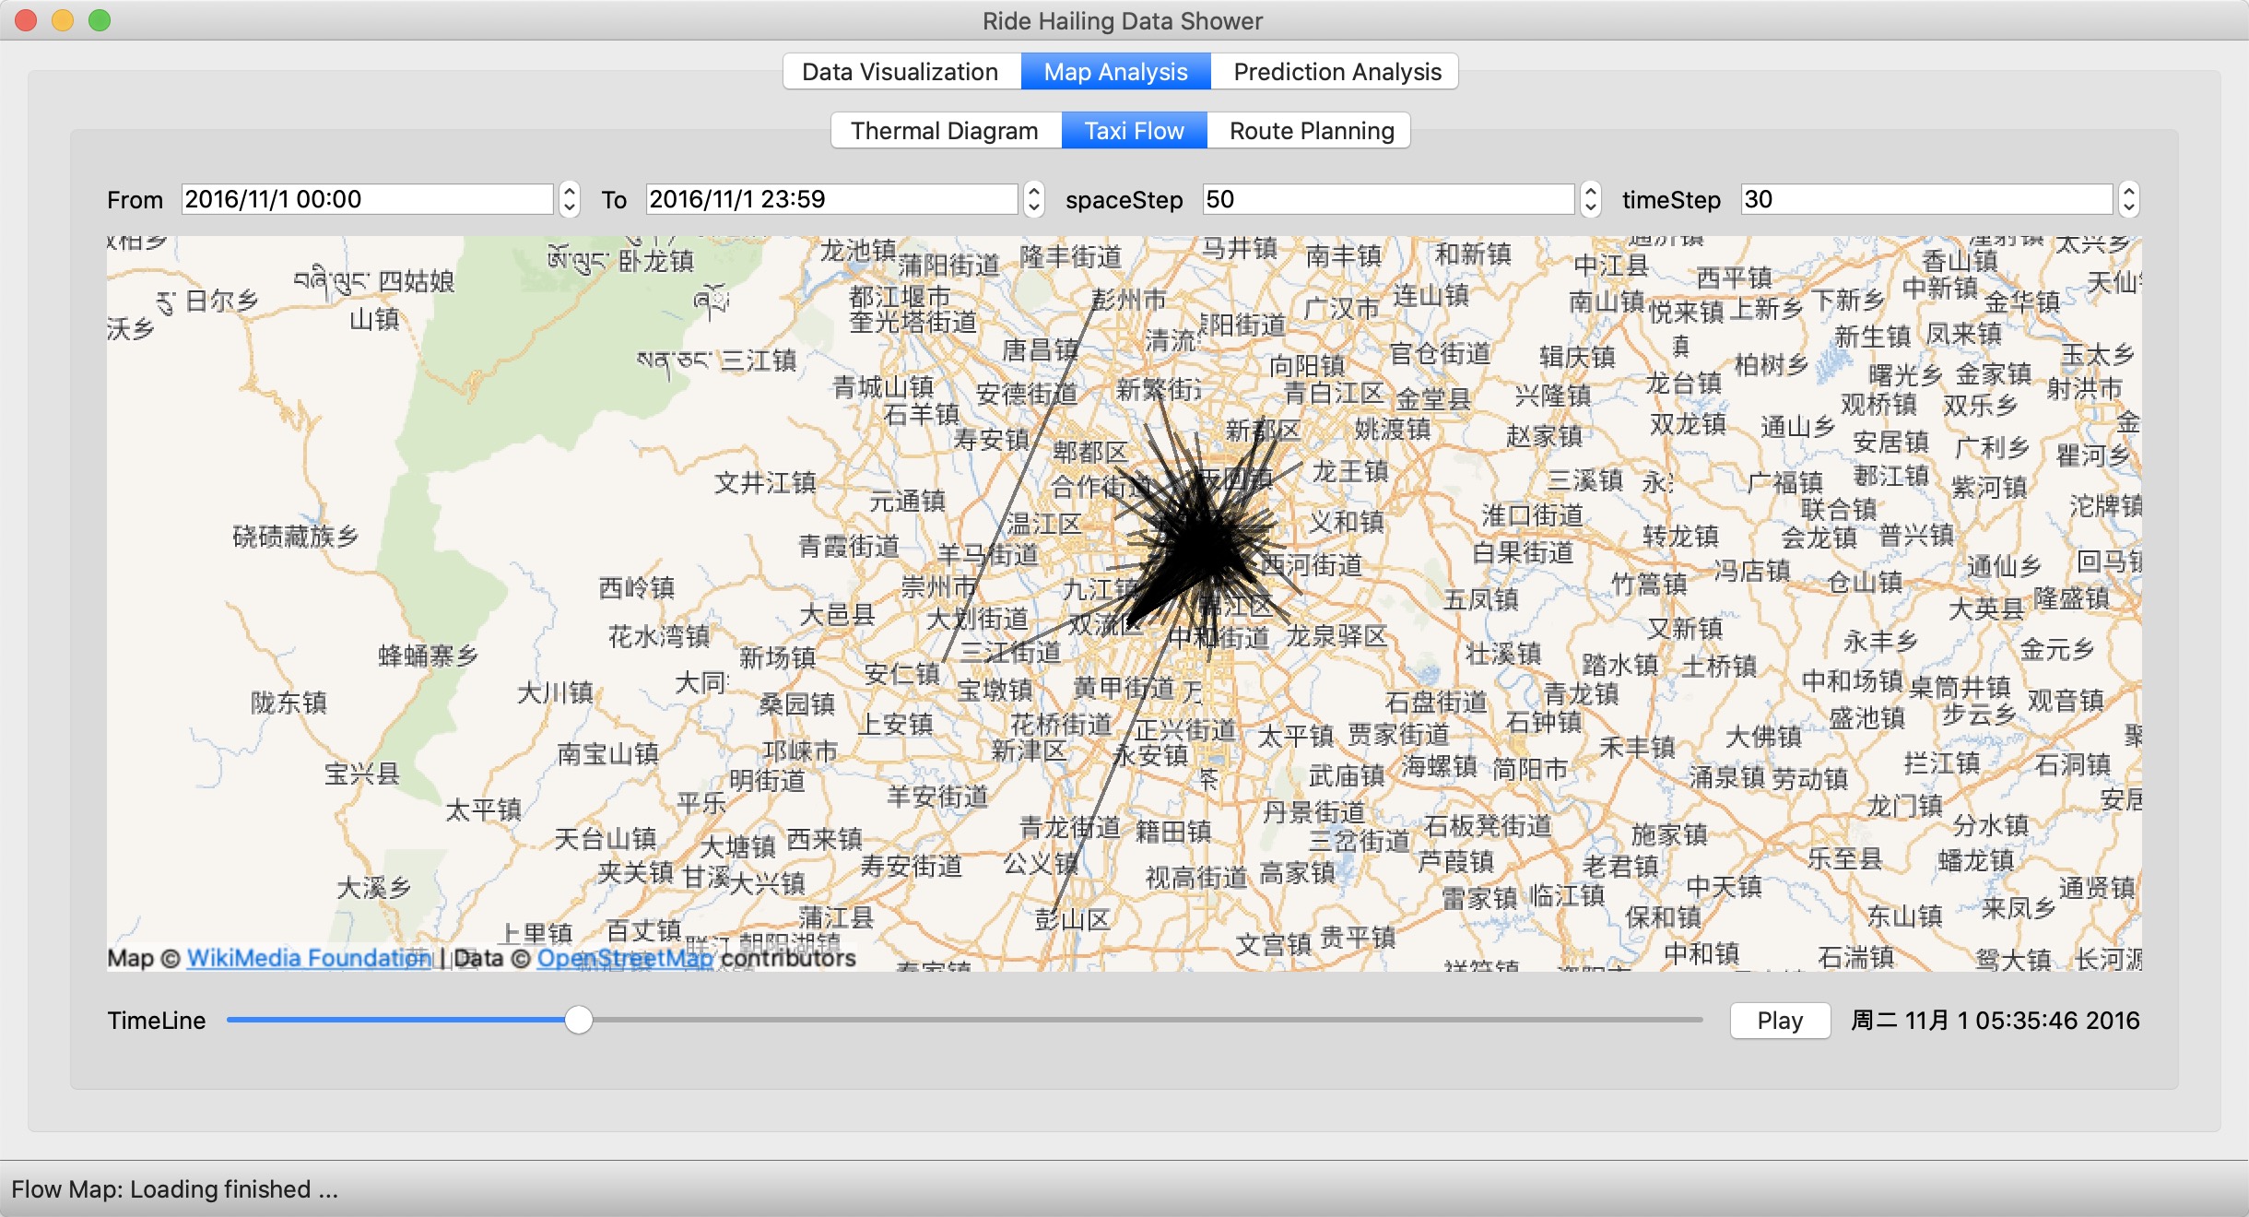Image resolution: width=2249 pixels, height=1217 pixels.
Task: Increment spaceStep using the up arrow
Action: coord(1591,191)
